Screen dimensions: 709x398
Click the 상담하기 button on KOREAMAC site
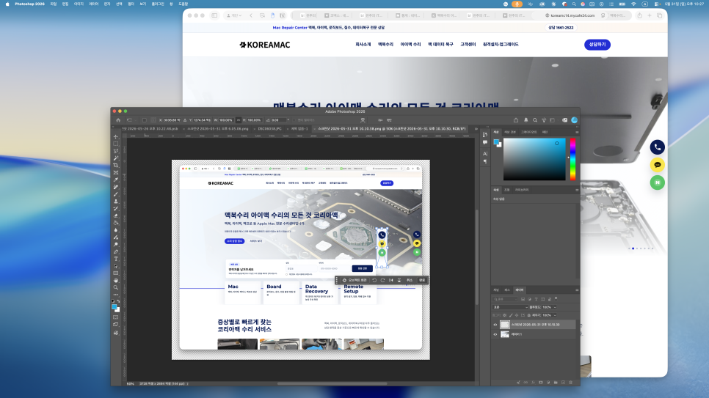click(x=597, y=45)
